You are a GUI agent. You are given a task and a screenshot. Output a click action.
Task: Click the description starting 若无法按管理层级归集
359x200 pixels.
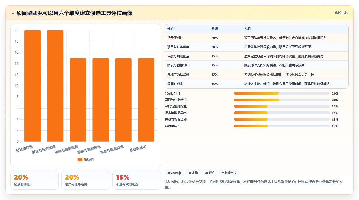(x=278, y=47)
